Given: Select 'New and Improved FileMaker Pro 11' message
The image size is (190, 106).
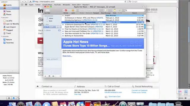Looking at the screenshot, I should (103, 31).
